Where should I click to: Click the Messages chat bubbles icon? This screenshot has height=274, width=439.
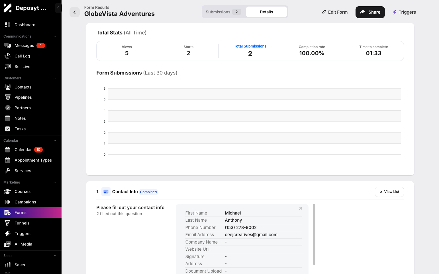point(8,46)
